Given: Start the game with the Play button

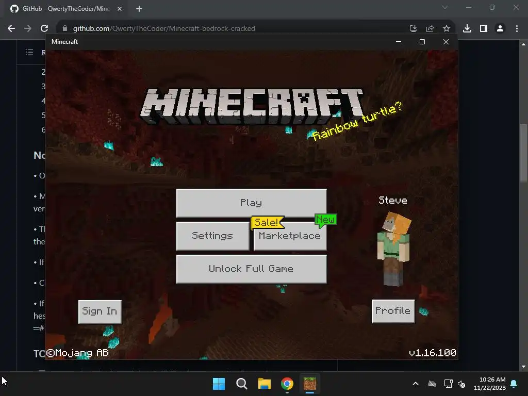Looking at the screenshot, I should pos(251,203).
